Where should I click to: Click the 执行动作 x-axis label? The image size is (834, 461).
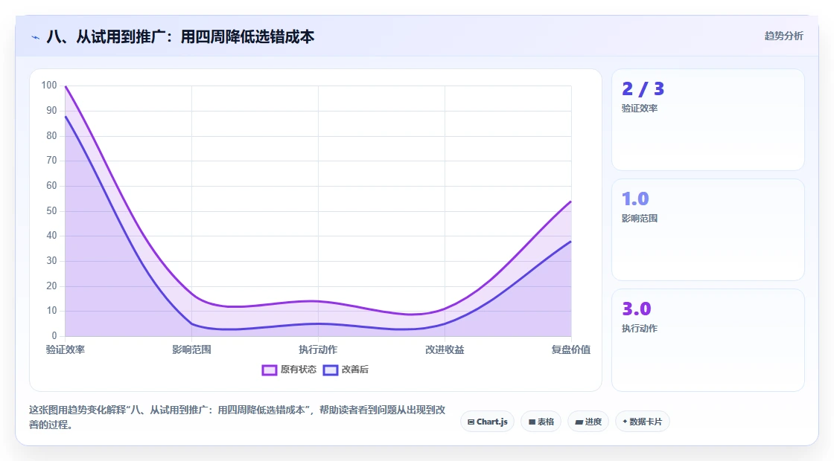[318, 349]
